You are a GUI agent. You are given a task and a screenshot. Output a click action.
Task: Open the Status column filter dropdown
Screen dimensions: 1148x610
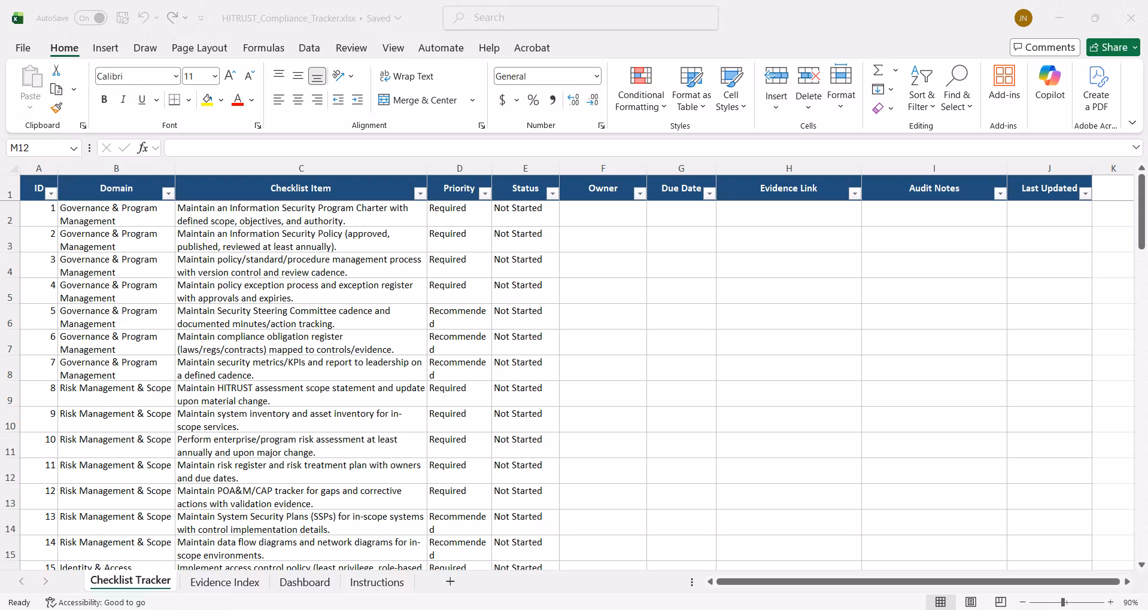pyautogui.click(x=553, y=194)
